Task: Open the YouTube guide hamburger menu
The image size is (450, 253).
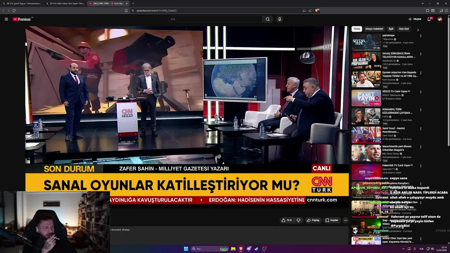Action: tap(6, 19)
